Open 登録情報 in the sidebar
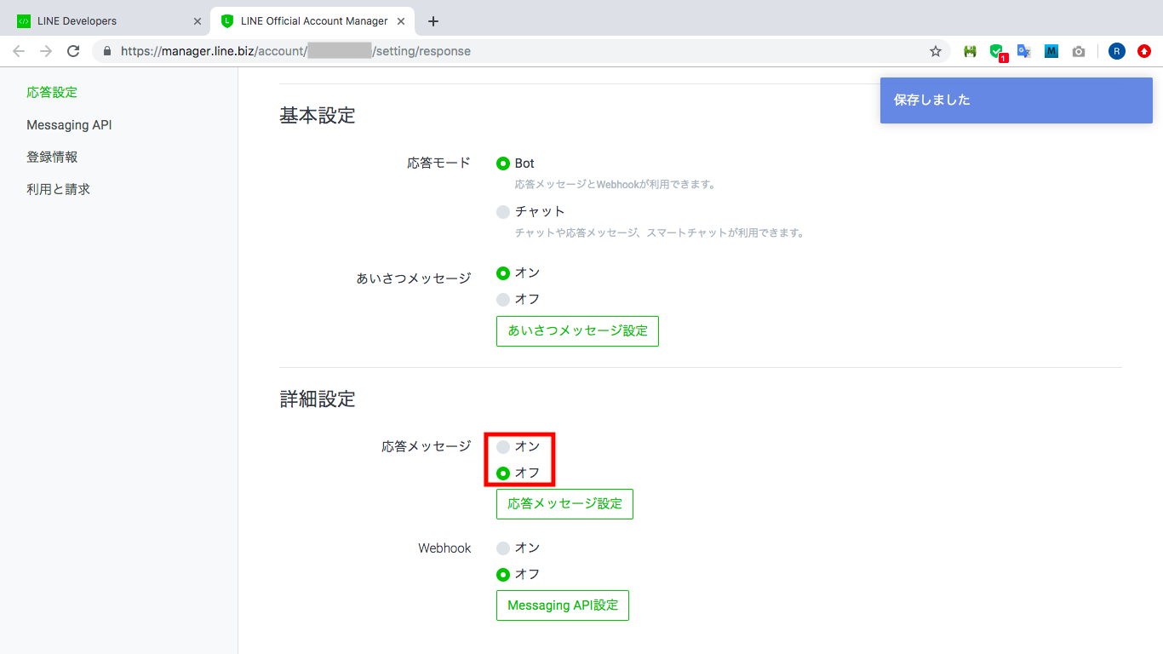 (x=52, y=157)
